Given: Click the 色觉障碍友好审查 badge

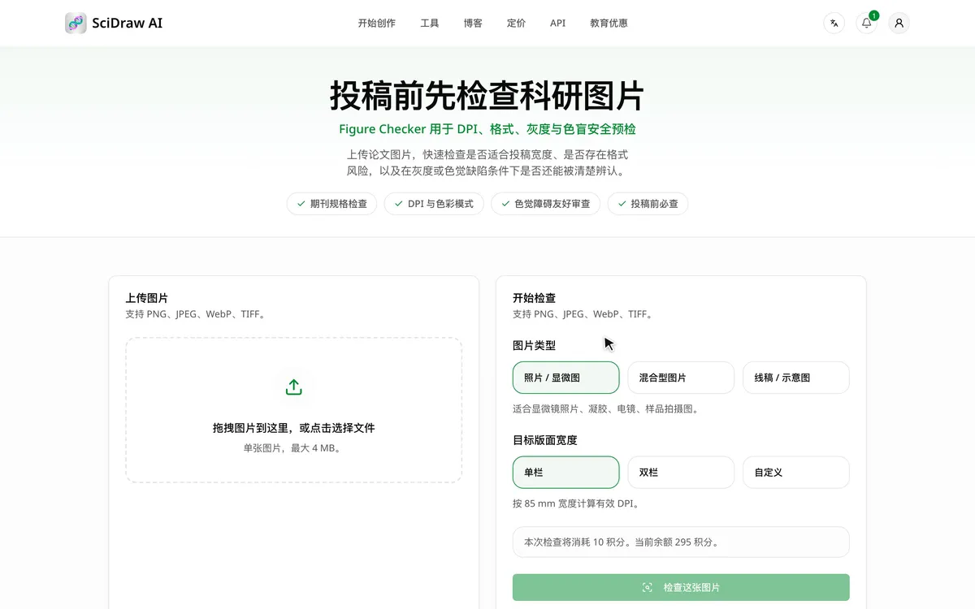Looking at the screenshot, I should tap(545, 204).
